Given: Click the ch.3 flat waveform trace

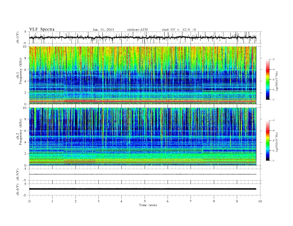Looking at the screenshot, I should pos(142,174).
